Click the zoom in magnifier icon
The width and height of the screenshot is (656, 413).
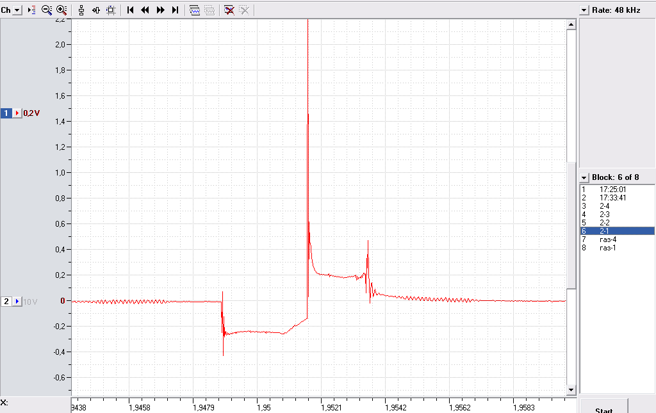[61, 10]
